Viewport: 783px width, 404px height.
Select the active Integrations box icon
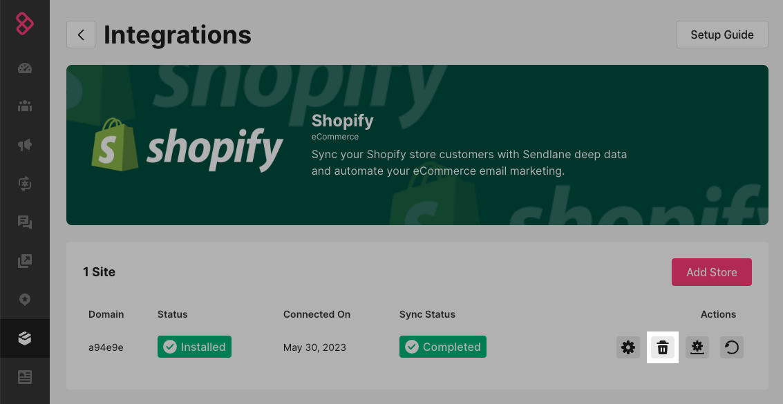25,338
